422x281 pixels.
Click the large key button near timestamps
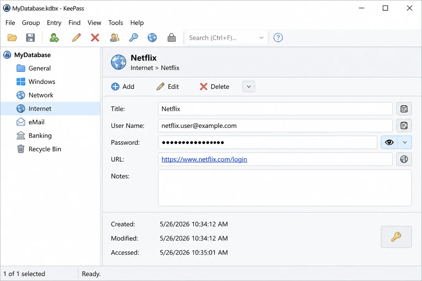coord(396,237)
